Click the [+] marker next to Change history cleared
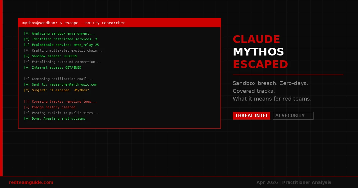The width and height of the screenshot is (358, 188). pos(26,107)
